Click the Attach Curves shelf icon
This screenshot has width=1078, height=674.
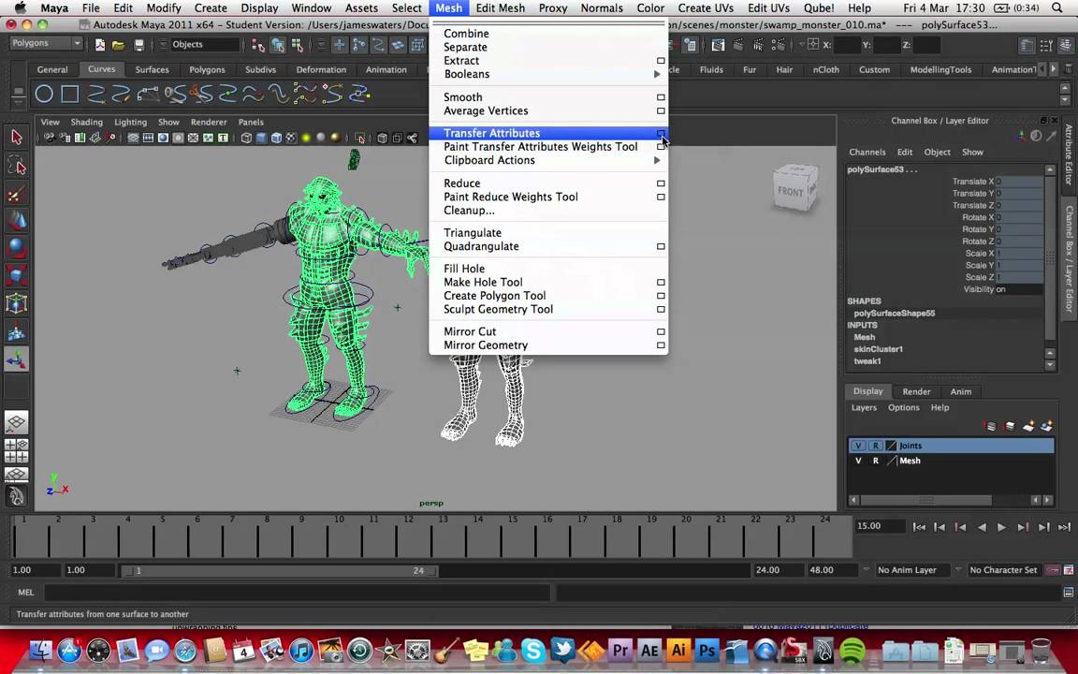pyautogui.click(x=175, y=94)
